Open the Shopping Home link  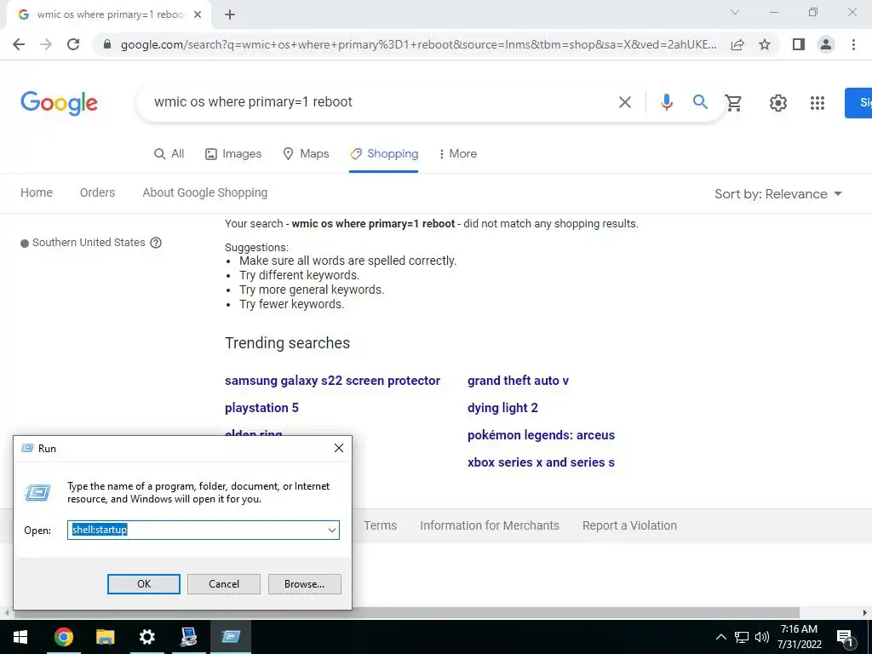tap(37, 193)
